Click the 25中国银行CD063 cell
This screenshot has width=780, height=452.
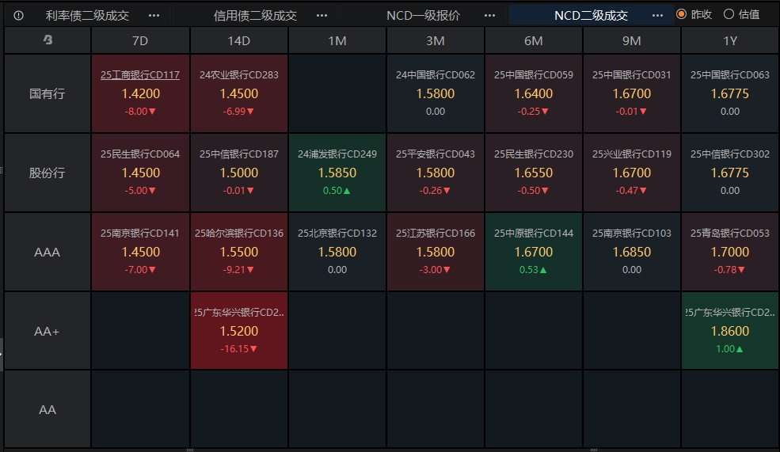coord(730,93)
